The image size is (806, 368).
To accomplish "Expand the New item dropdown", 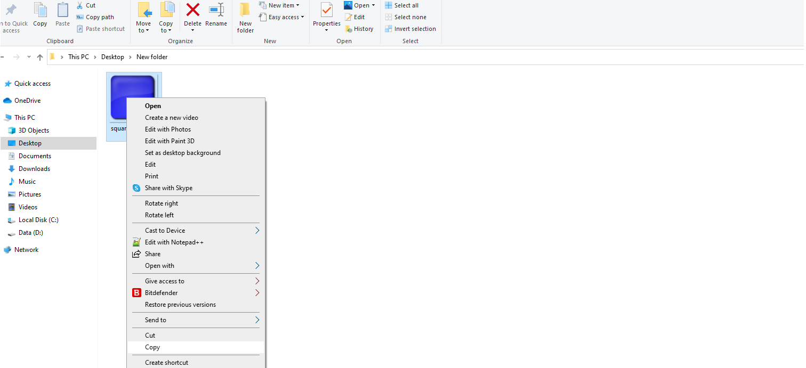I will point(279,5).
